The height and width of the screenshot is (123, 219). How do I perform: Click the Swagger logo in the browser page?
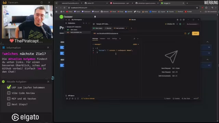(66, 17)
